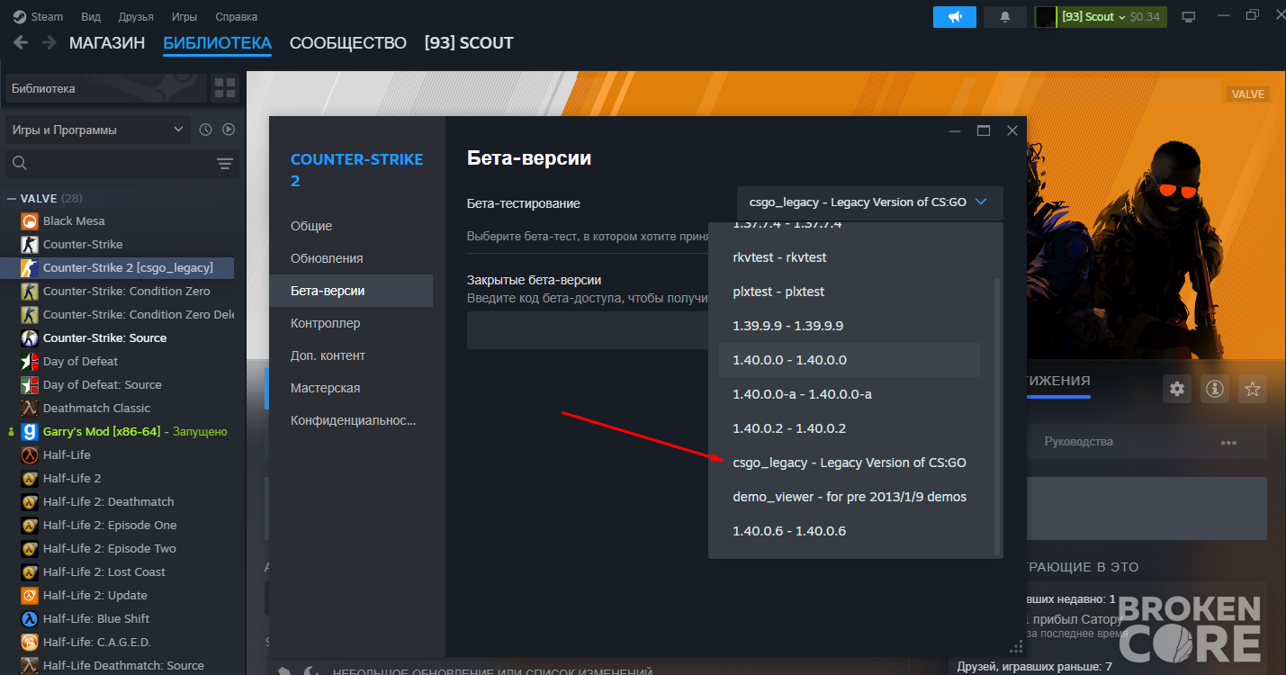Screen dimensions: 1286x675
Task: Select Counter-Strike: Source in library
Action: [x=104, y=338]
